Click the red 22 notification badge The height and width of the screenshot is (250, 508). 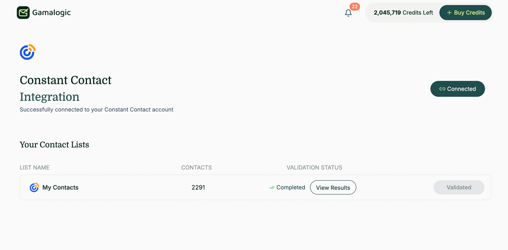click(x=354, y=6)
